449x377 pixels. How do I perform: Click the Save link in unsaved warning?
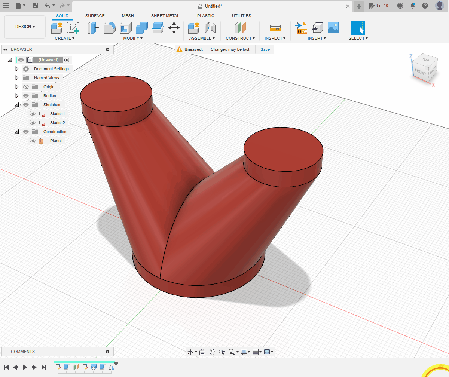click(265, 49)
